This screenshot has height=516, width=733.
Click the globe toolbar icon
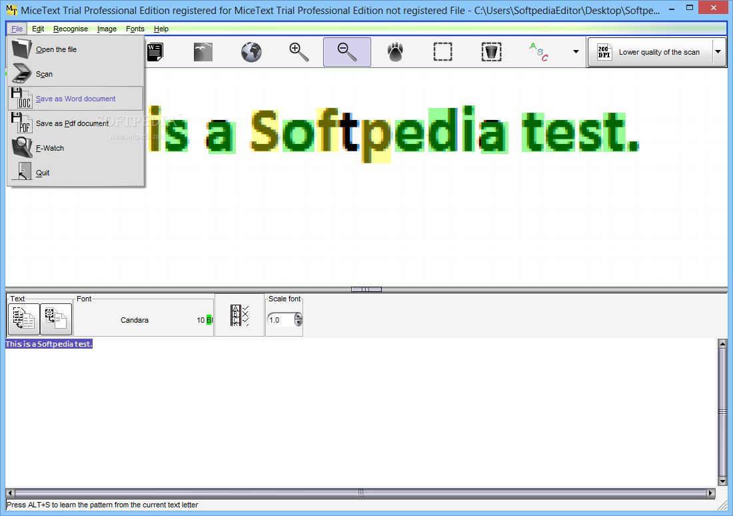click(x=251, y=52)
